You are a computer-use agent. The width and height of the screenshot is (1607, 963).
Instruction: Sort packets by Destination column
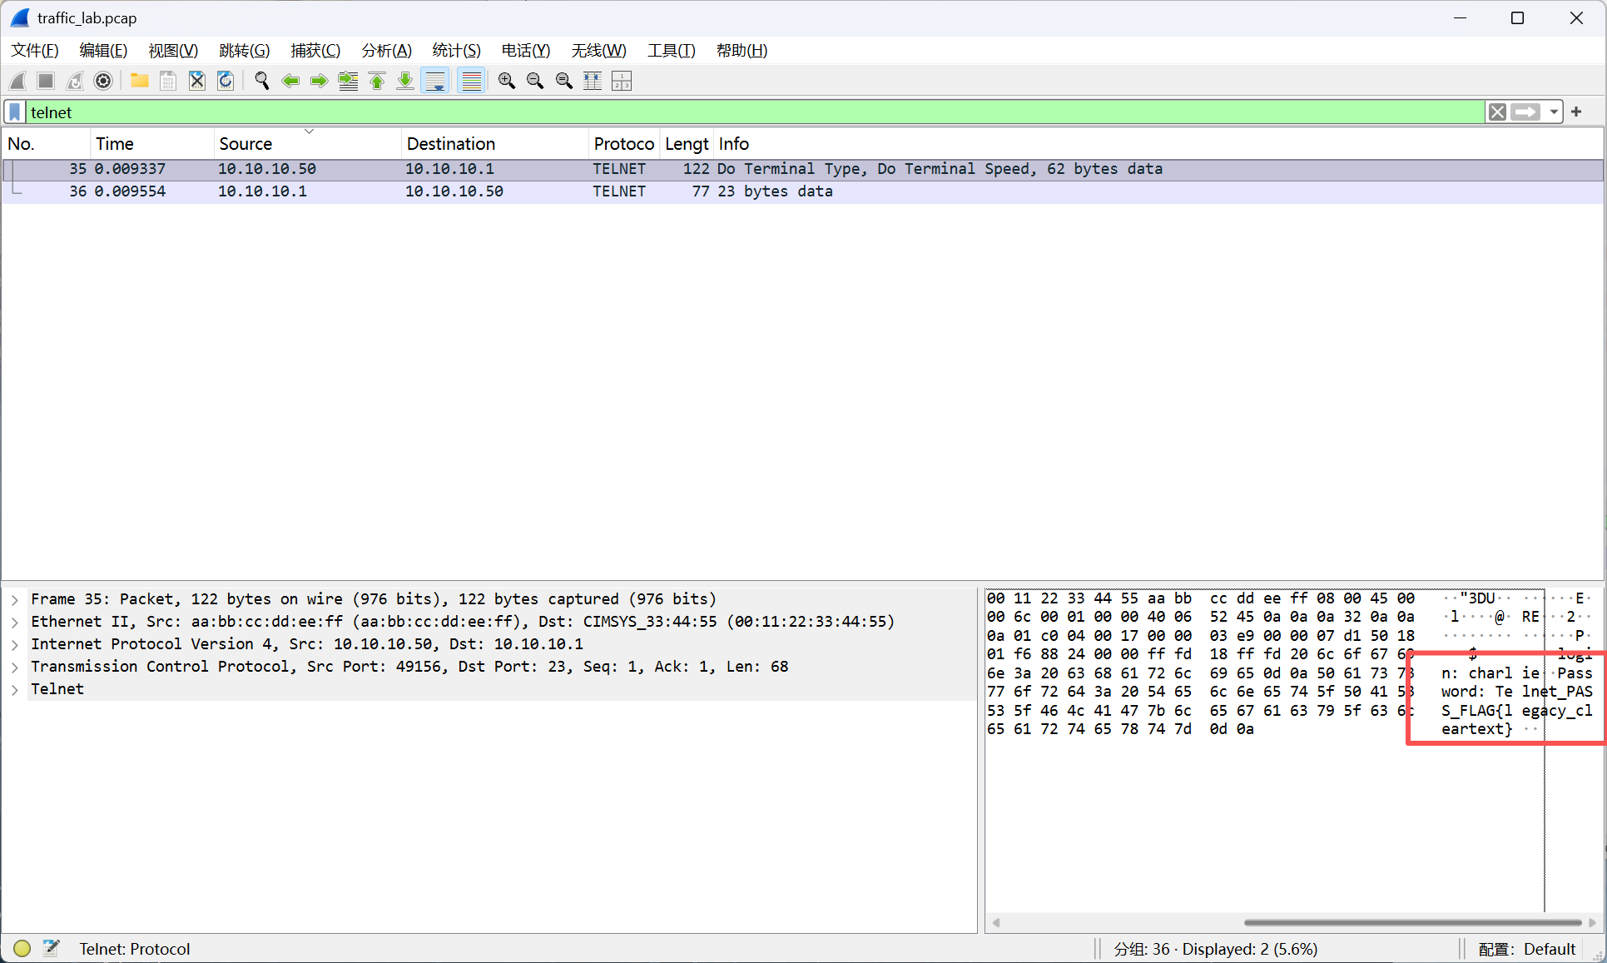[x=494, y=144]
